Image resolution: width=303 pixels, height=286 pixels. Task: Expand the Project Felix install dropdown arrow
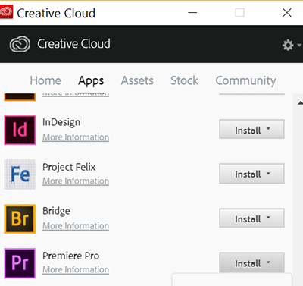click(268, 173)
